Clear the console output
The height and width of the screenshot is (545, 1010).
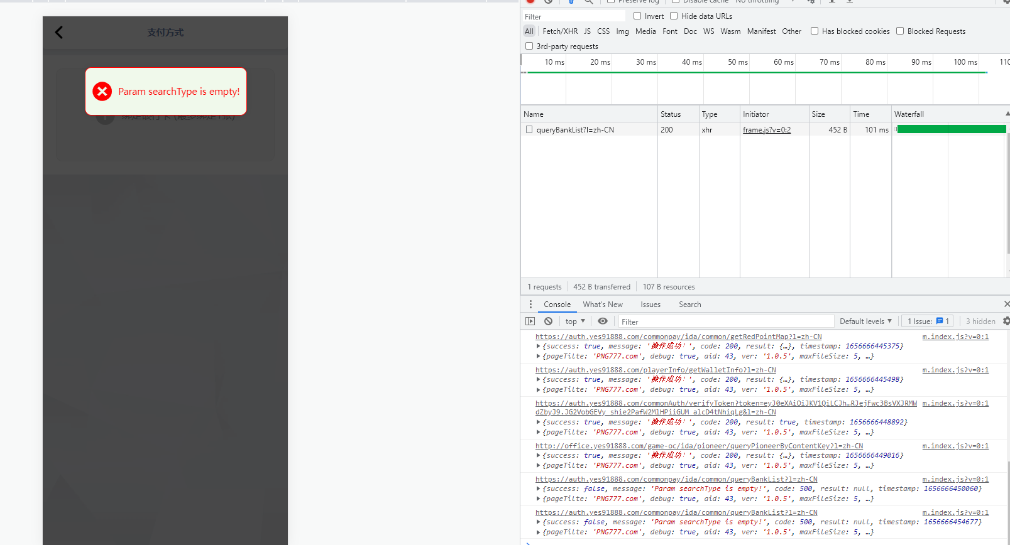point(549,321)
